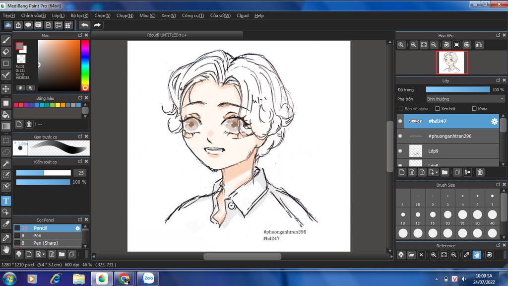The width and height of the screenshot is (508, 286).
Task: Undock the Màu color panel
Action: pyautogui.click(x=80, y=35)
